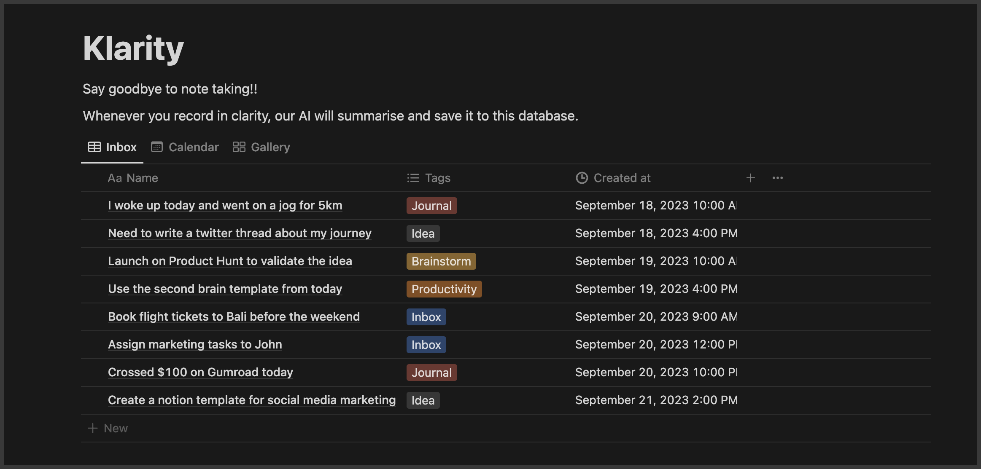Click Journal tag on Gumroad row

[x=431, y=373]
